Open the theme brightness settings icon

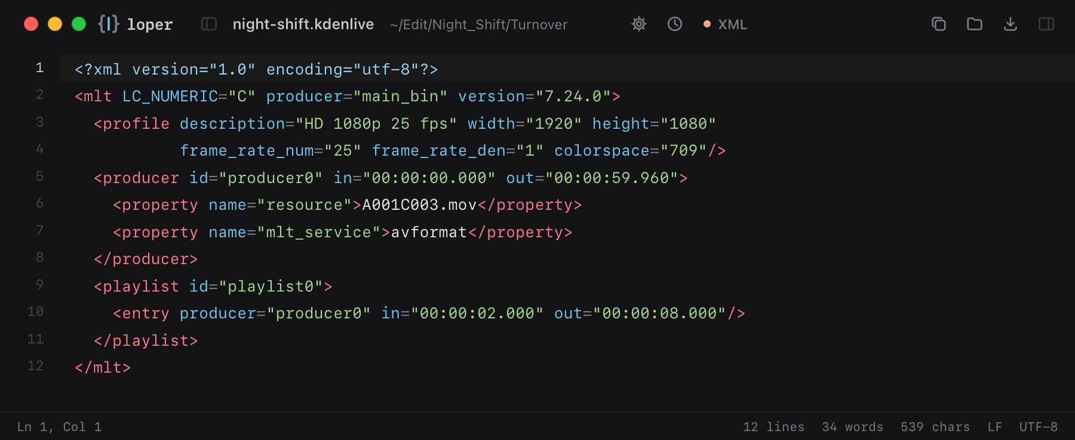(x=639, y=24)
